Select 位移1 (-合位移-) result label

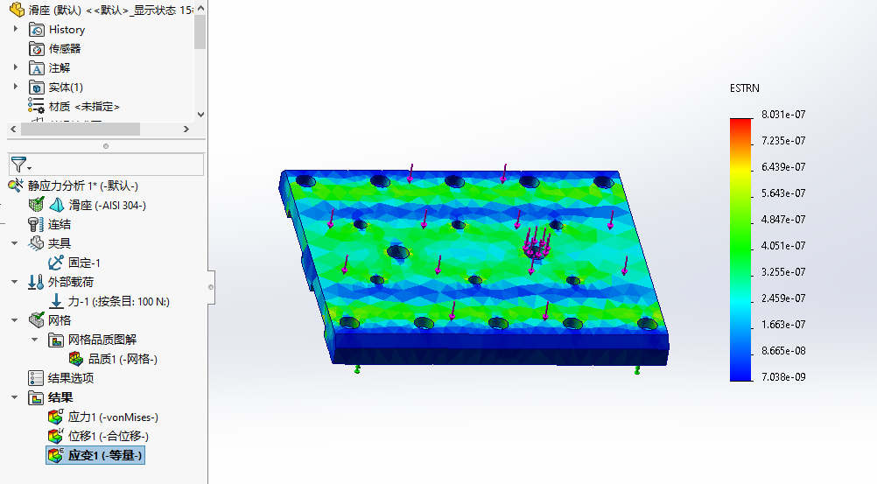(109, 437)
